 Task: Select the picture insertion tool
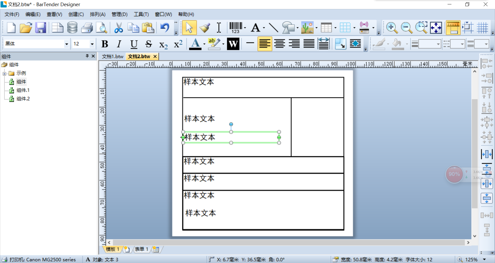pos(307,28)
